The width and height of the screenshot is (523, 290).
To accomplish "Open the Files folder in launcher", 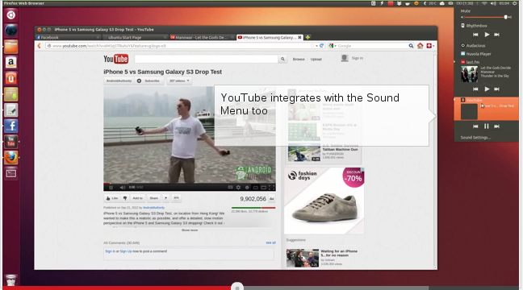I will (x=10, y=47).
